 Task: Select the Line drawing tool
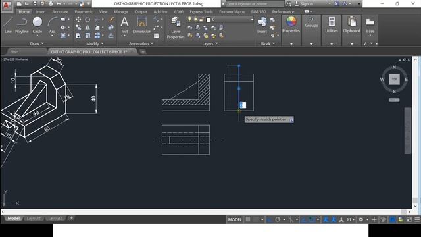(8, 25)
